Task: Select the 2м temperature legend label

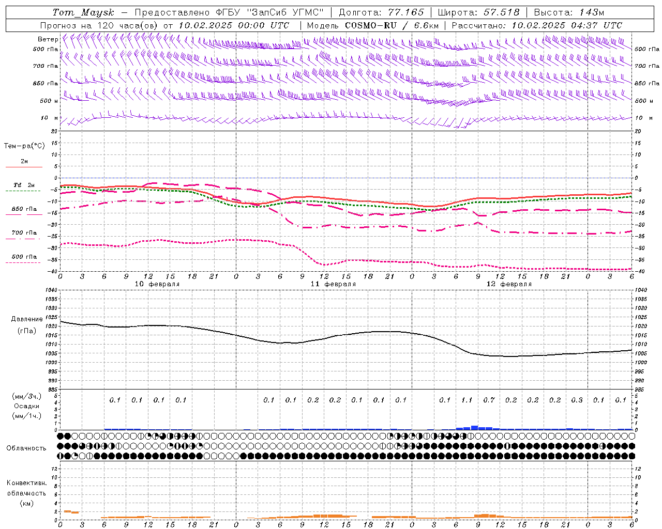Action: [24, 161]
